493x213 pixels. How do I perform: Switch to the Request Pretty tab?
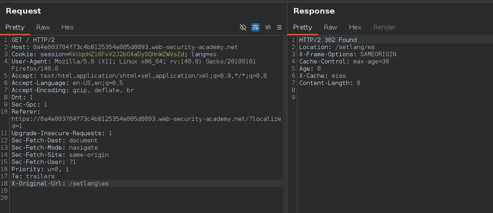[15, 27]
